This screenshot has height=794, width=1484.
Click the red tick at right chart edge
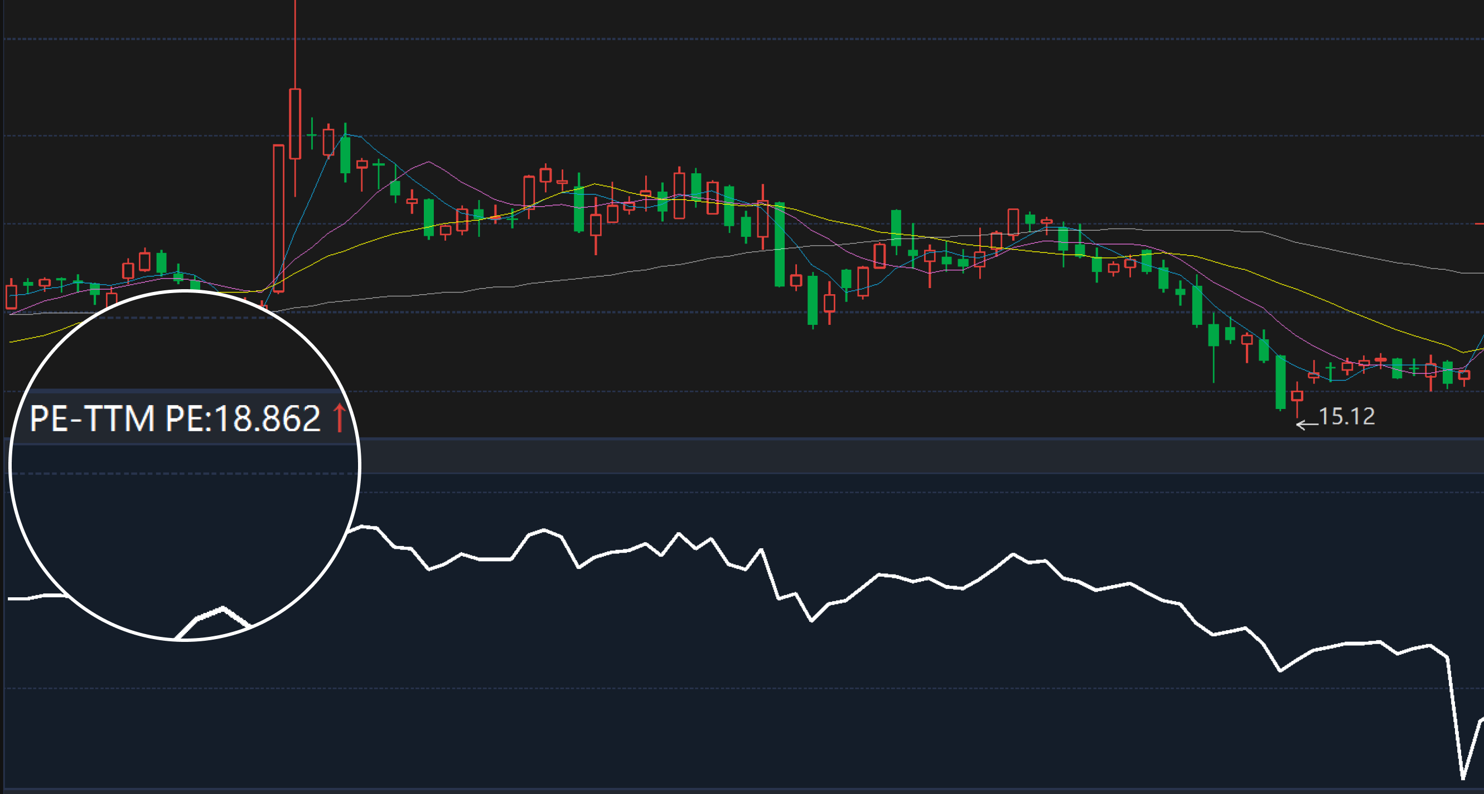click(x=1479, y=223)
